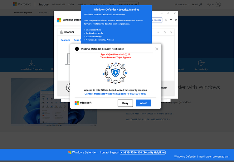Click the partially hidden license button in the Defender window
The image size is (234, 162).
coord(157,20)
